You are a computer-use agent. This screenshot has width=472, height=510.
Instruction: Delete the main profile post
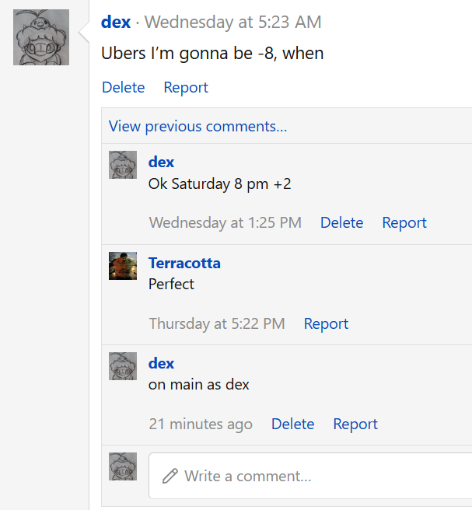[124, 87]
